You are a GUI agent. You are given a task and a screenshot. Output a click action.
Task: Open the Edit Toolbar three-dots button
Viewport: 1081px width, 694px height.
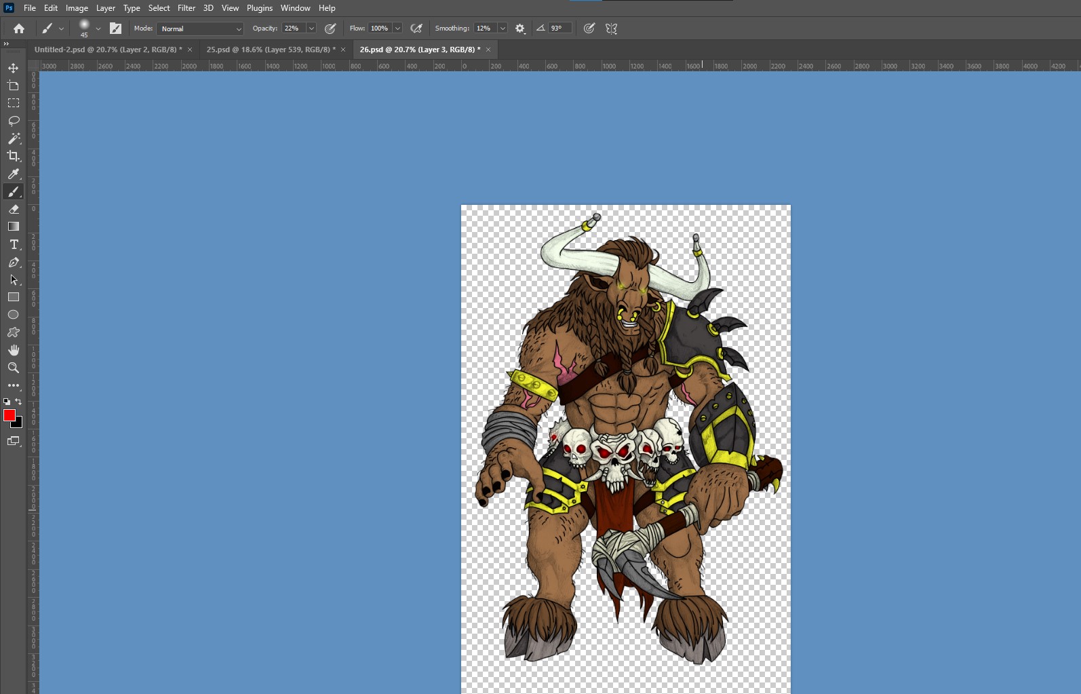point(14,385)
